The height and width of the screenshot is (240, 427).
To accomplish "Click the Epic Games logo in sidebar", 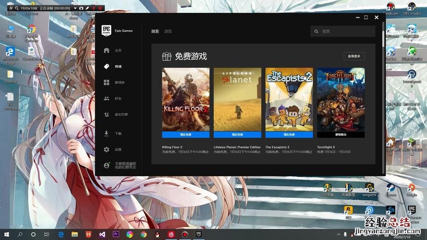I will pos(106,31).
